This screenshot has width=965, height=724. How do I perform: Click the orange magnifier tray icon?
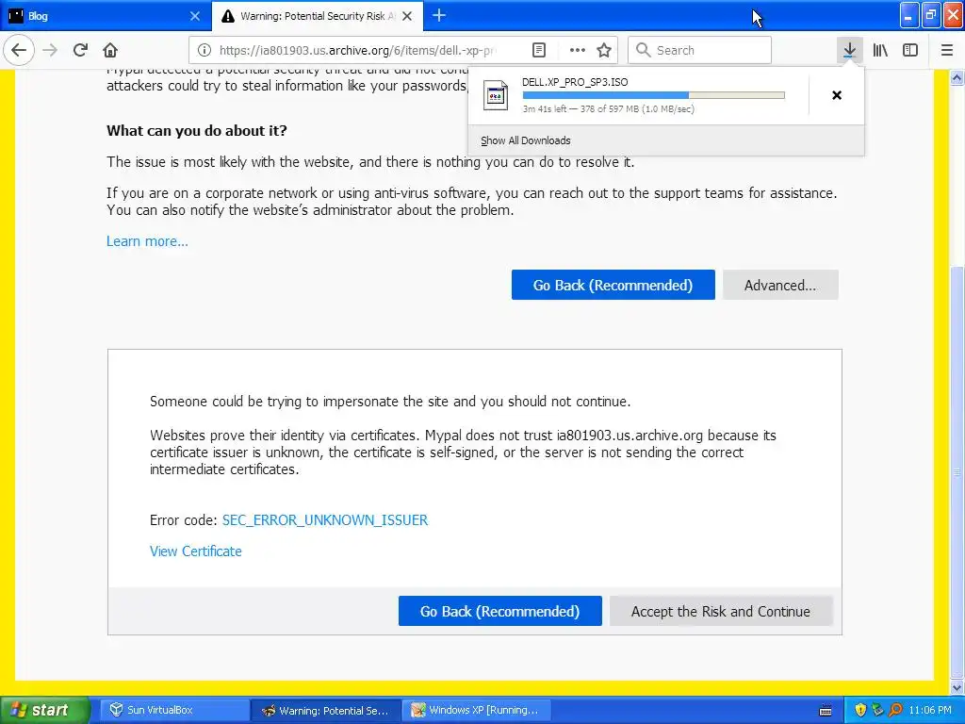pos(895,710)
